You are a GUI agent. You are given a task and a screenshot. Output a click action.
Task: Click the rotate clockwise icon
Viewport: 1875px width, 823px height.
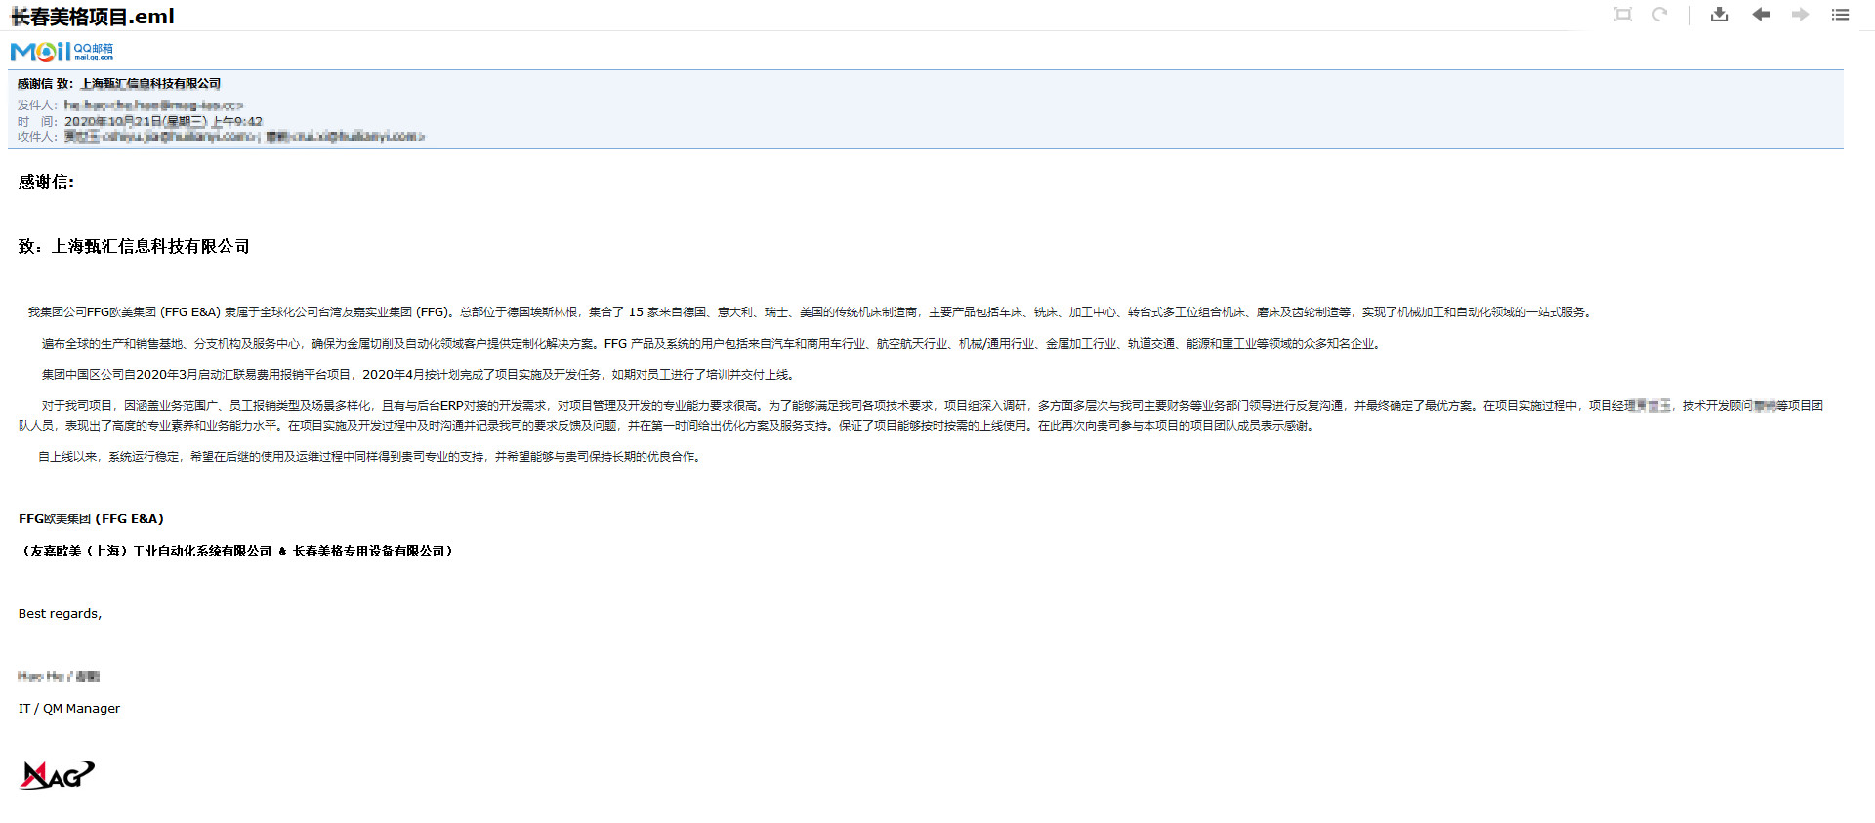1660,15
